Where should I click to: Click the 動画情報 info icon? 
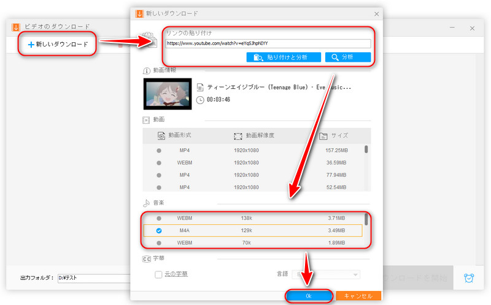coord(147,70)
